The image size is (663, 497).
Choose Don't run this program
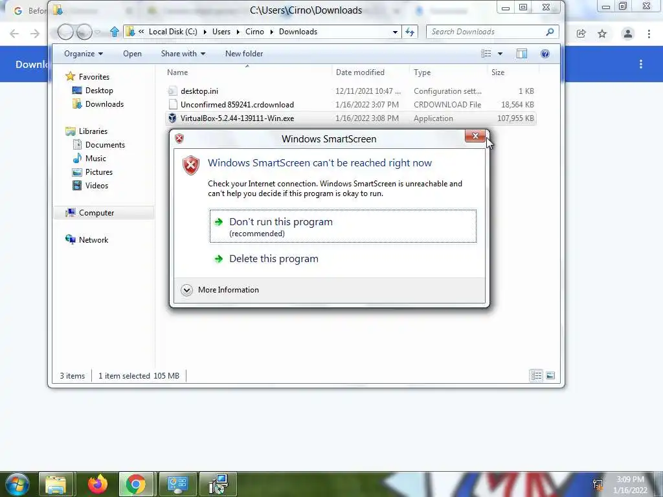(x=343, y=226)
